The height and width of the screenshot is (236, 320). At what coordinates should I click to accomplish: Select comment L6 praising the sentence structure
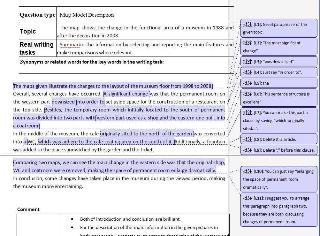[279, 98]
